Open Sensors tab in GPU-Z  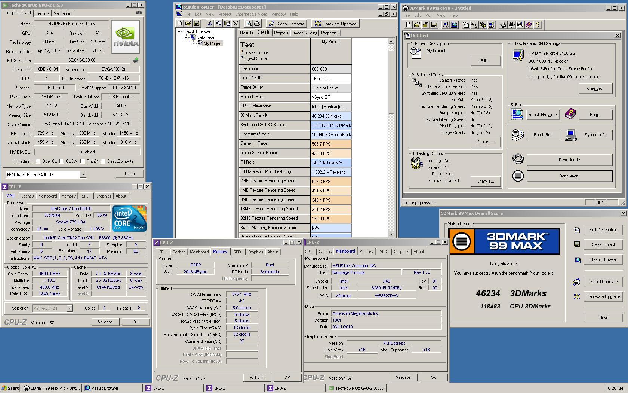[x=42, y=13]
